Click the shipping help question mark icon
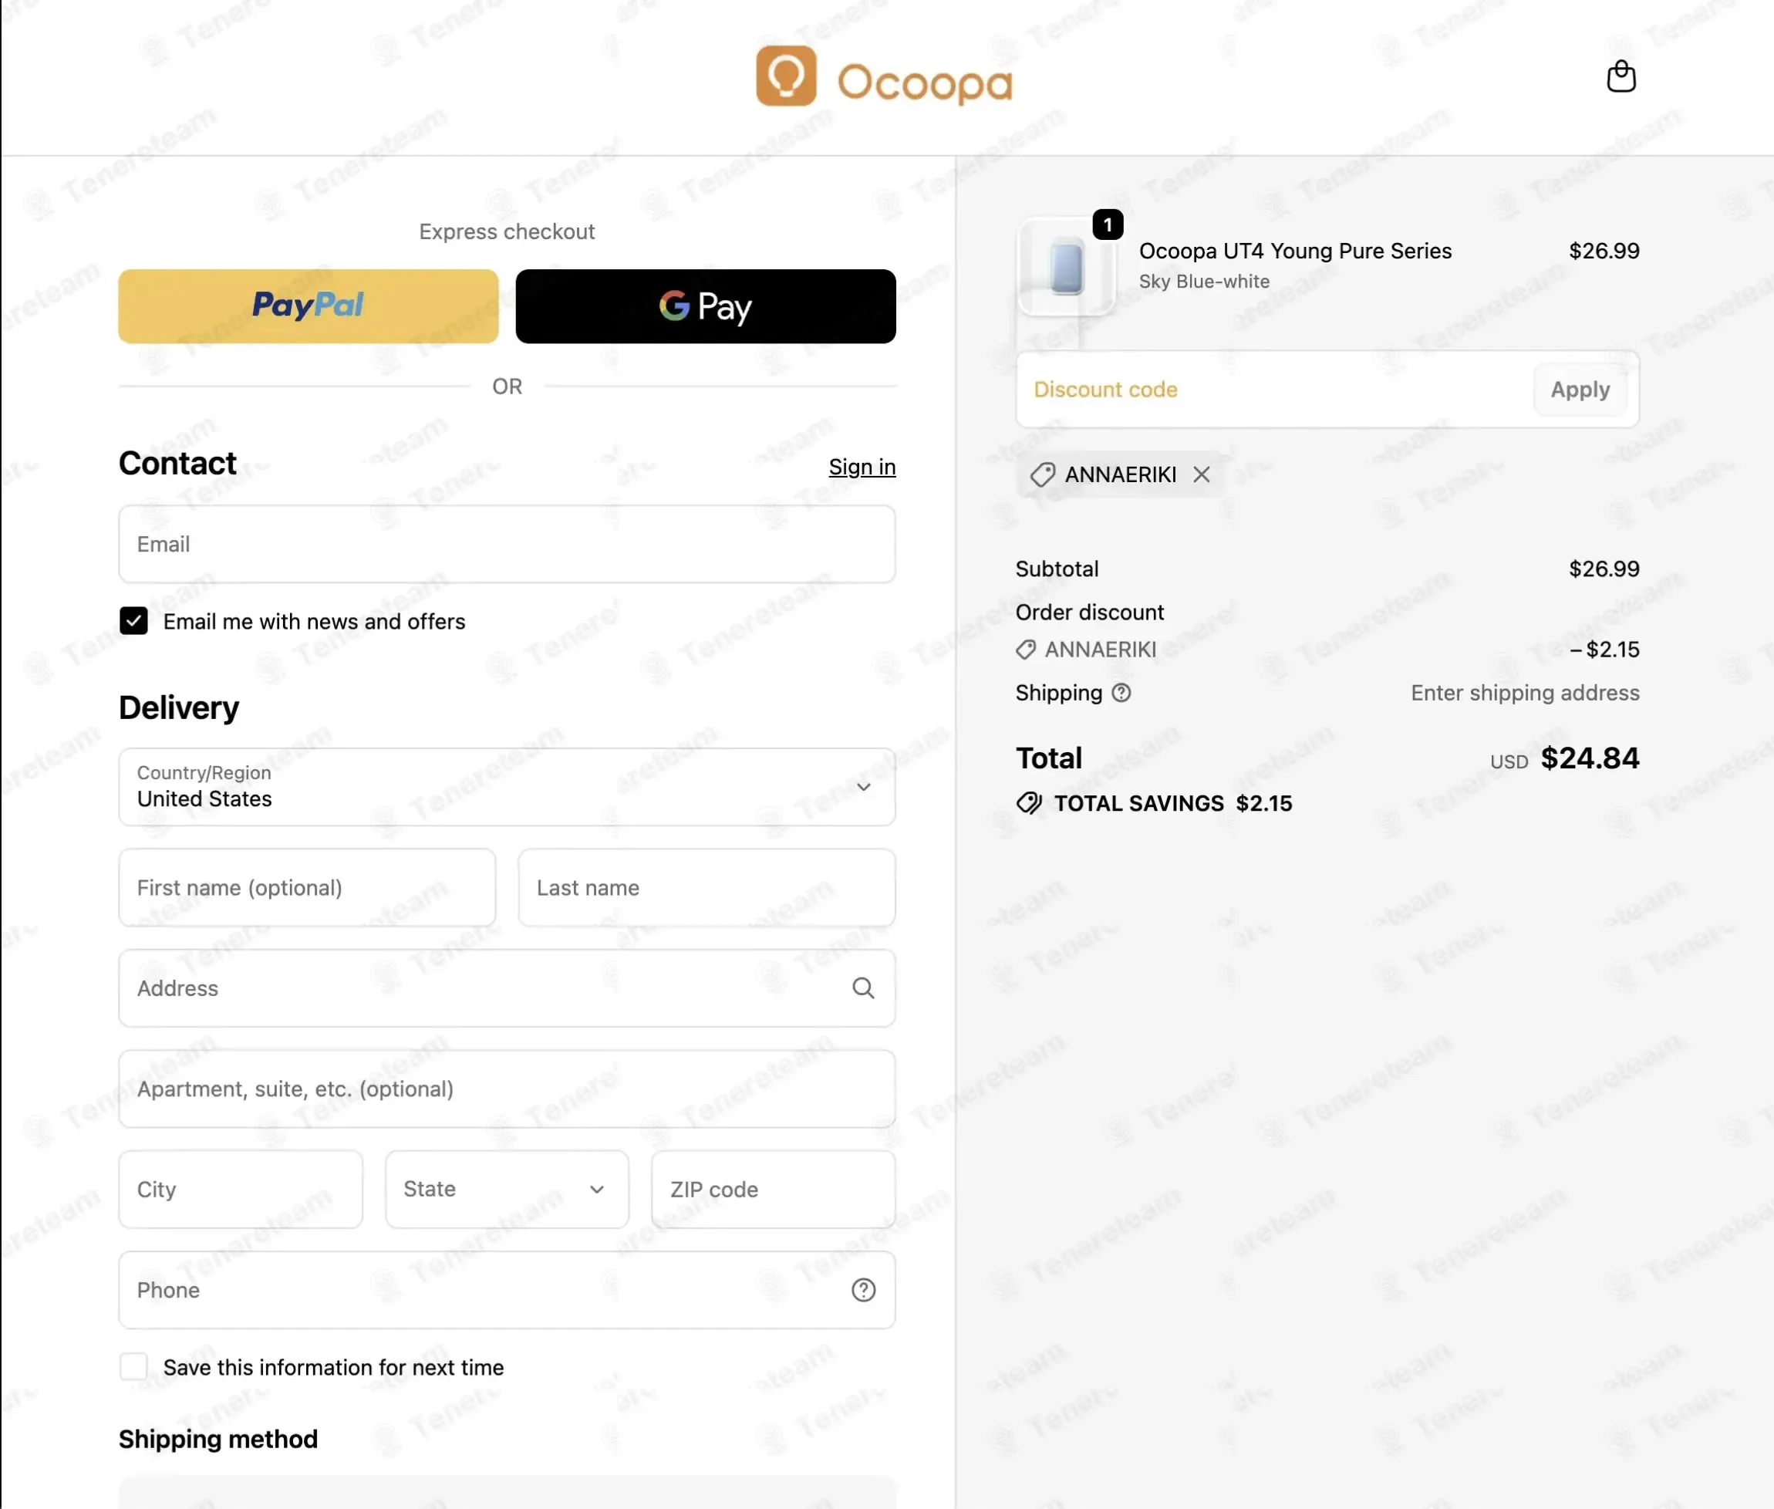Viewport: 1774px width, 1509px height. pos(1121,693)
